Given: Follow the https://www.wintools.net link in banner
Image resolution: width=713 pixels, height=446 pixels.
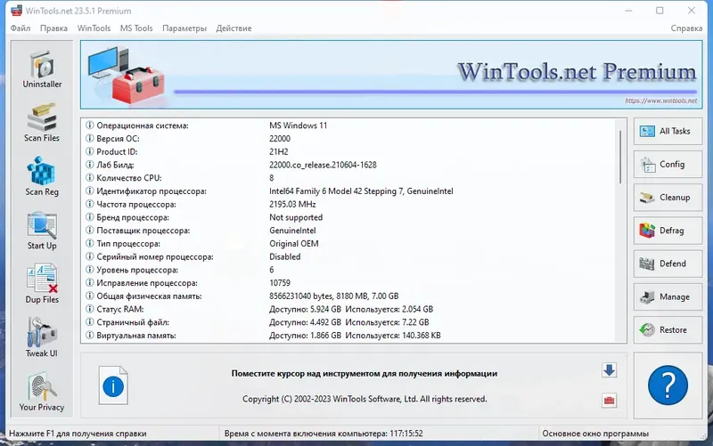Looking at the screenshot, I should point(660,101).
